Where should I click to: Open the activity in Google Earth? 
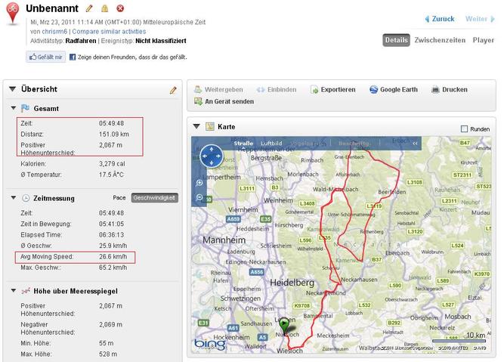tap(393, 89)
